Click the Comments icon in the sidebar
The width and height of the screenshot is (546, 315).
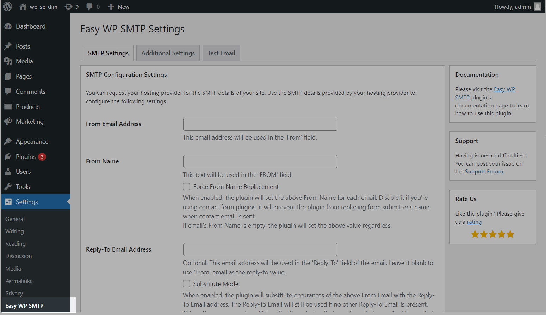(x=8, y=92)
